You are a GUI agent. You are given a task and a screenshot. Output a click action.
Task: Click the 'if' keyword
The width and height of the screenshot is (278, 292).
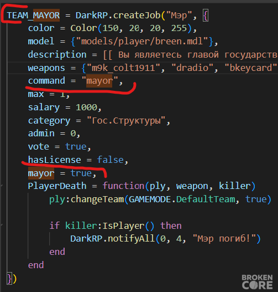point(54,226)
